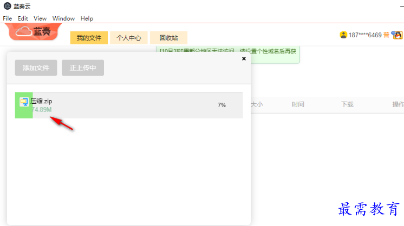Click the 7% upload percentage
Viewport: 404px width, 226px height.
221,105
